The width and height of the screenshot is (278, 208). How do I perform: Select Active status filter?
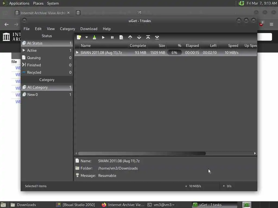coord(47,50)
